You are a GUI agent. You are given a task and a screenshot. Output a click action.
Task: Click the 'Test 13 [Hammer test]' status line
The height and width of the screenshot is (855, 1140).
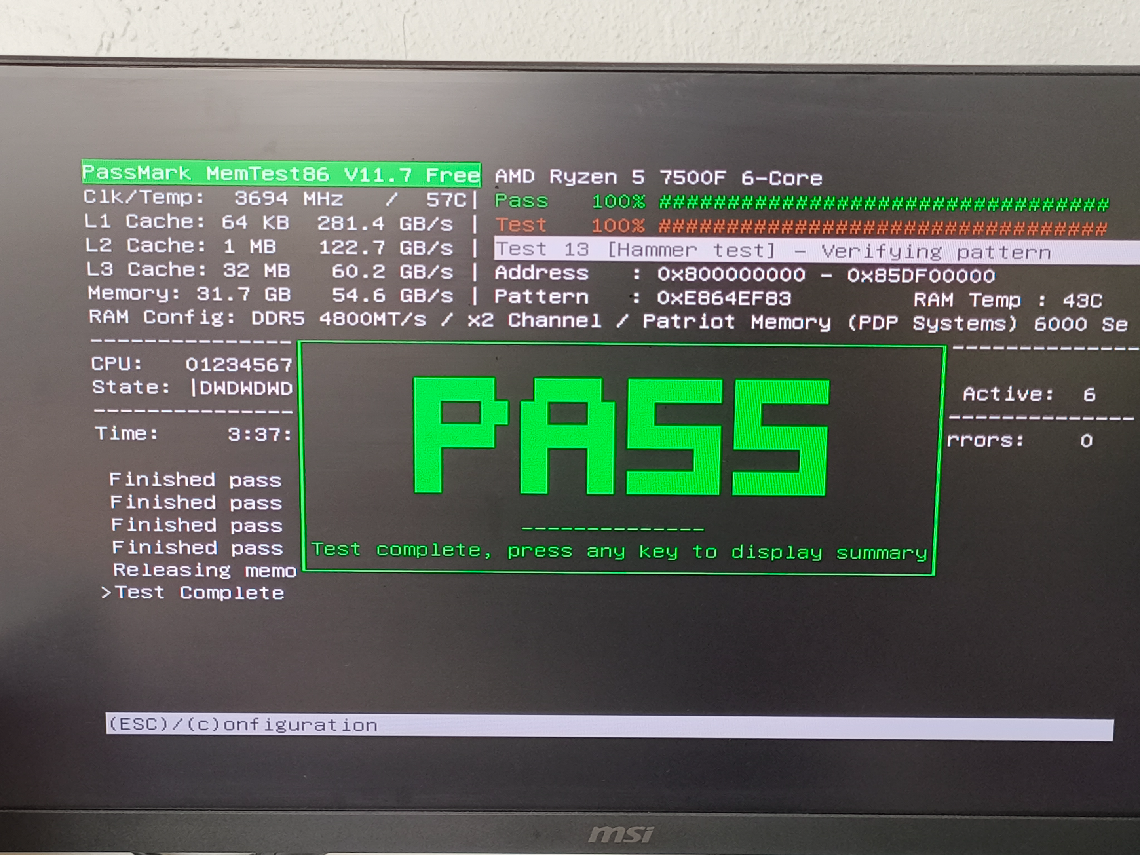(817, 251)
